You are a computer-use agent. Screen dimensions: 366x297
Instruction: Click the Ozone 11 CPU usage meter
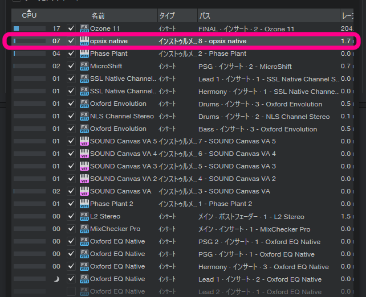pyautogui.click(x=29, y=28)
